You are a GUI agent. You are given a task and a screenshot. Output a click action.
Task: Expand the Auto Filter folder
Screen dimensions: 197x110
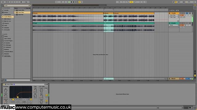coord(15,13)
